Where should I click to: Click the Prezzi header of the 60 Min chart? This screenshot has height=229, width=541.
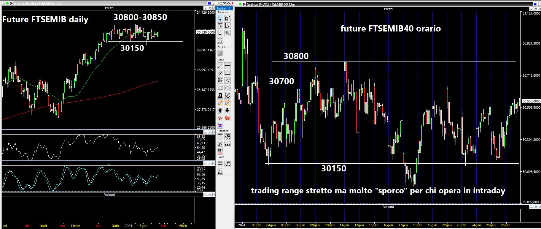[388, 9]
